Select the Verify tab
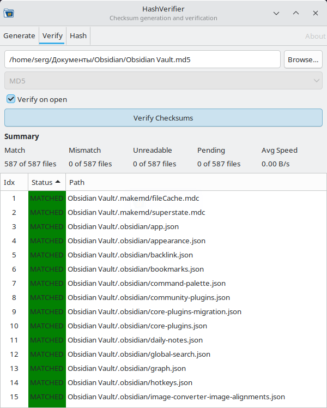 52,35
